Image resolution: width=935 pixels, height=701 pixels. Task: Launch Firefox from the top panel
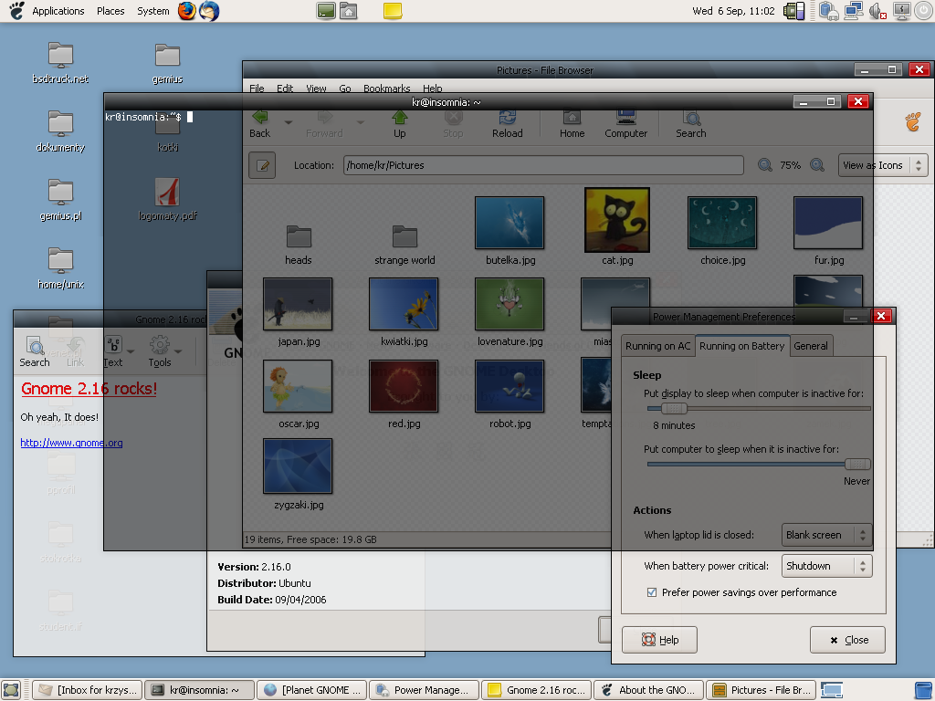[x=186, y=11]
